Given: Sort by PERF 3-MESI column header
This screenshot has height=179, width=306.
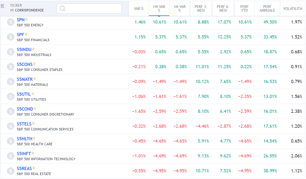Looking at the screenshot, I should coord(201,9).
